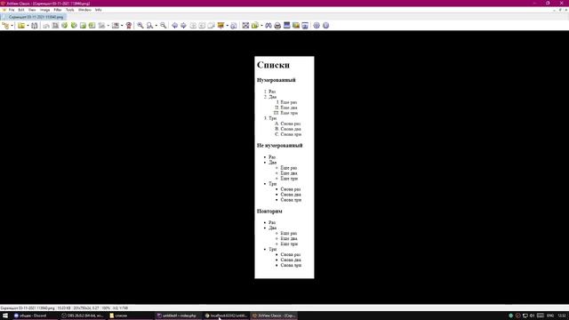This screenshot has height=320, width=569.
Task: Go to previous file with left blue arrow
Action: click(x=174, y=26)
